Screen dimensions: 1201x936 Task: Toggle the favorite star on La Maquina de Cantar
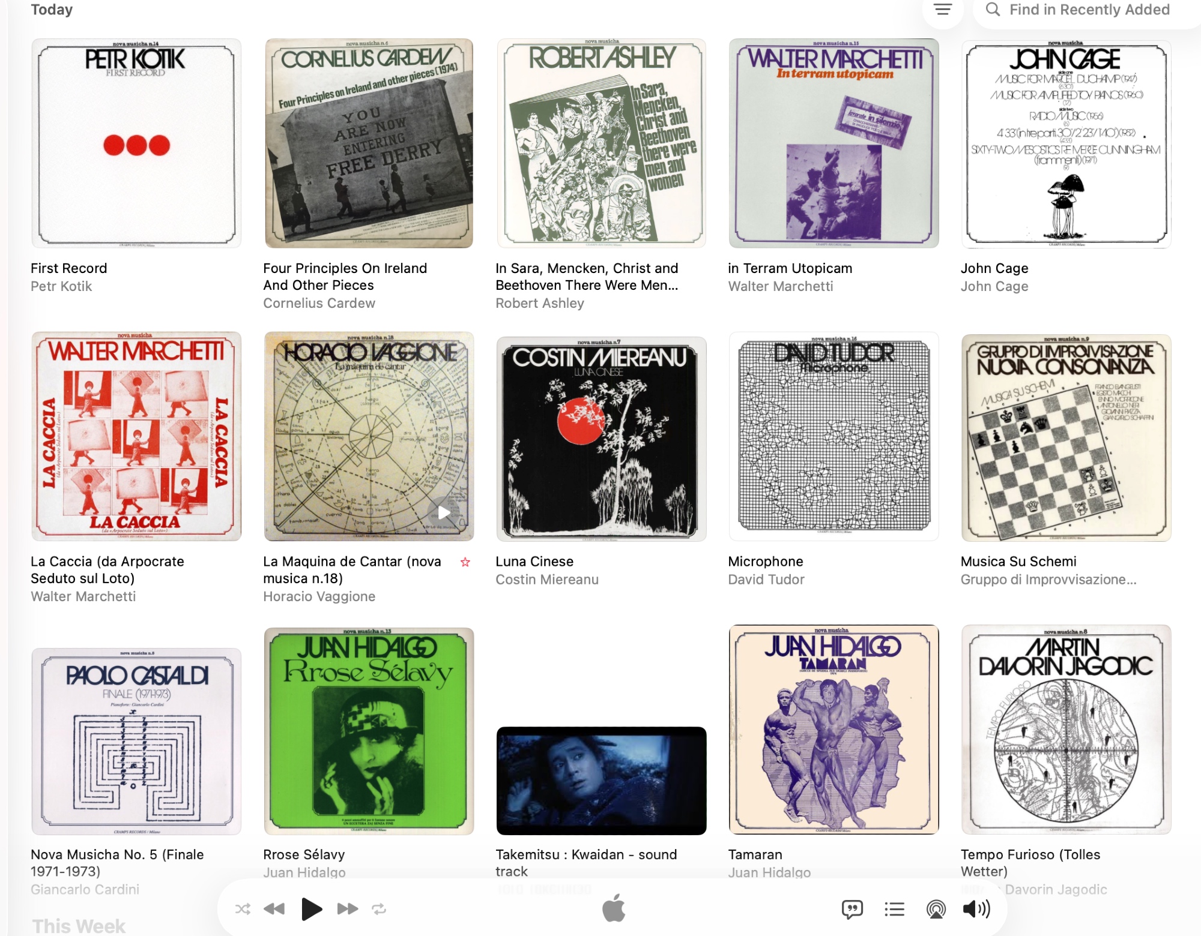click(465, 562)
